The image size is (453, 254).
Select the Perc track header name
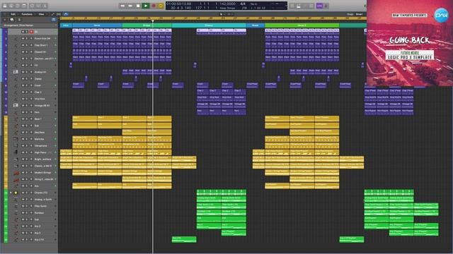[x=37, y=112]
